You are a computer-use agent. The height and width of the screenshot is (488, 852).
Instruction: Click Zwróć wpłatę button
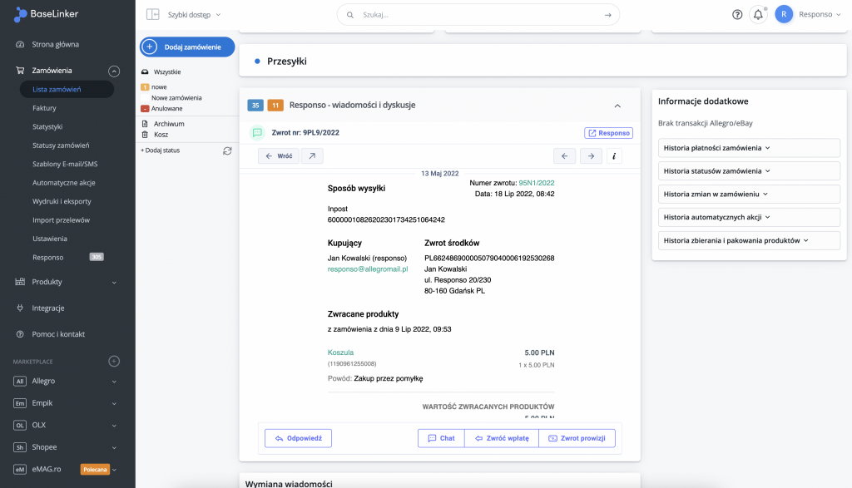pos(502,438)
